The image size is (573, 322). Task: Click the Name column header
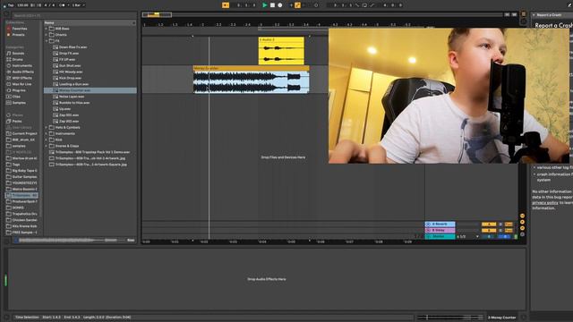tap(90, 22)
